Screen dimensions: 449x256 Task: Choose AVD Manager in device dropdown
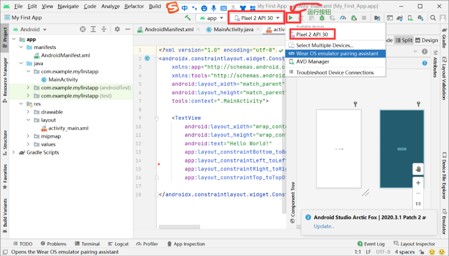click(336, 62)
